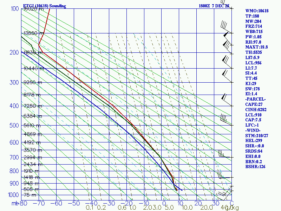The image size is (281, 211).
Task: Select the 6384 m height label
Action: tap(33, 116)
